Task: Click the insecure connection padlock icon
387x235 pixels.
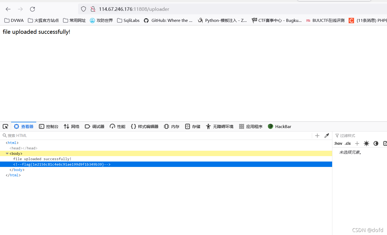Action: point(93,9)
